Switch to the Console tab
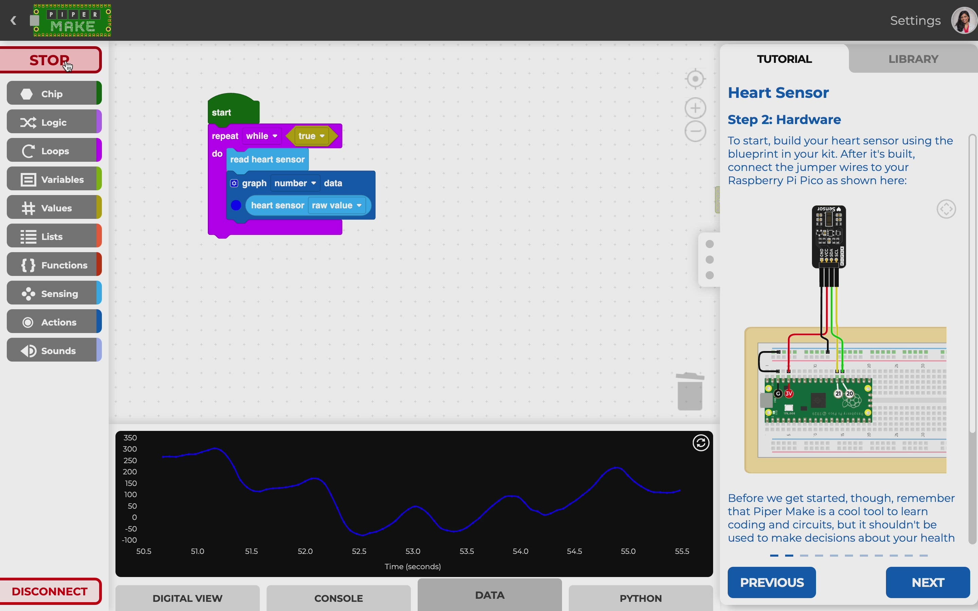Viewport: 978px width, 611px height. pos(338,598)
